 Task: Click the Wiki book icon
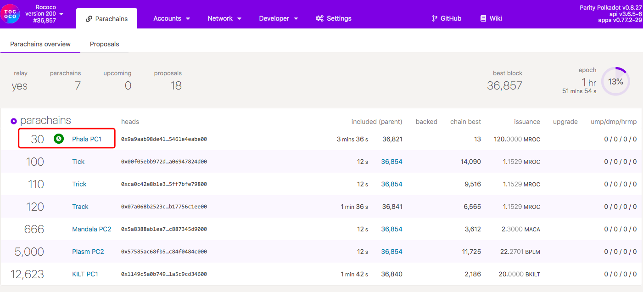click(x=483, y=18)
